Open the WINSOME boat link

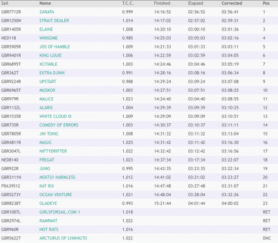(x=49, y=38)
